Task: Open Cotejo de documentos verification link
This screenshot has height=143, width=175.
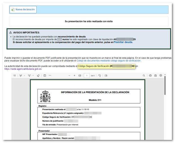Action: (x=109, y=61)
